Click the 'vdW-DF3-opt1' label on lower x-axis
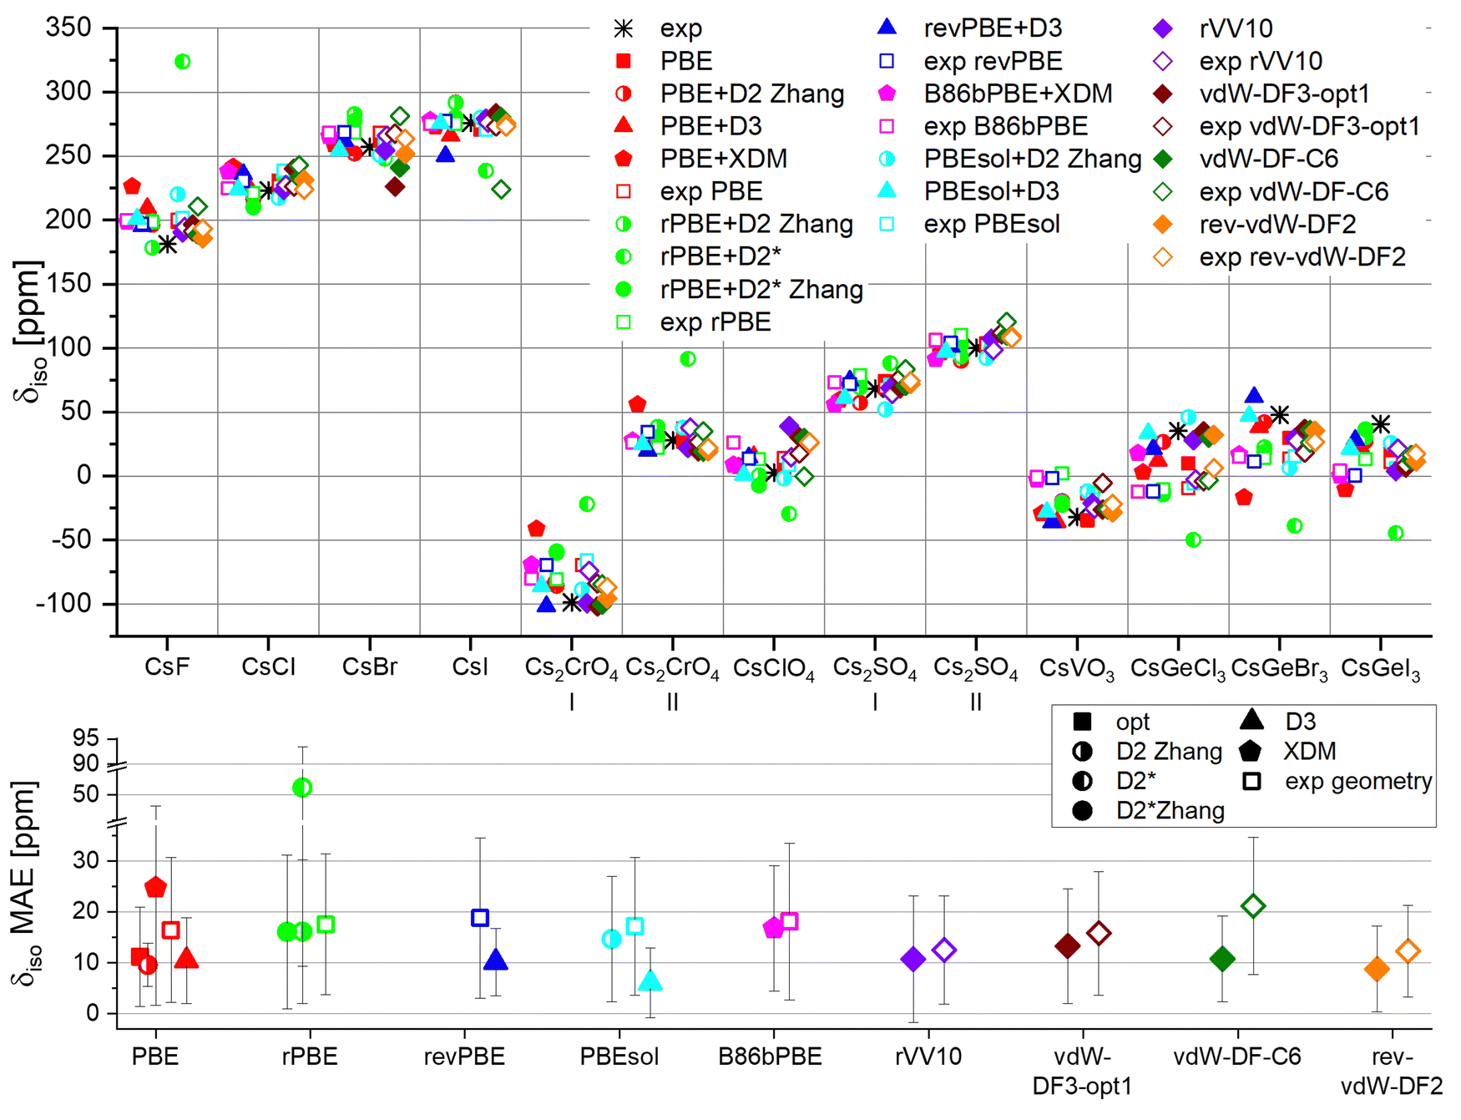Screen dimensions: 1461x1120 tap(1083, 1072)
